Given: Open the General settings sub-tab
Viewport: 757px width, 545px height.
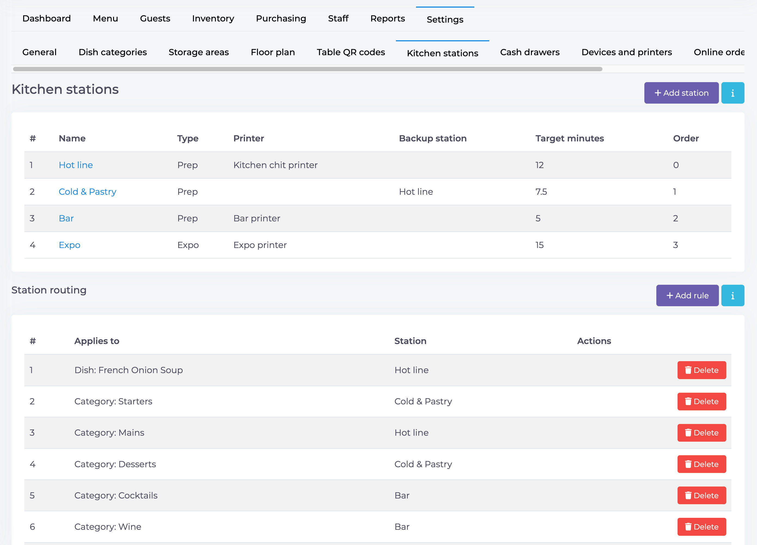Looking at the screenshot, I should click(39, 52).
